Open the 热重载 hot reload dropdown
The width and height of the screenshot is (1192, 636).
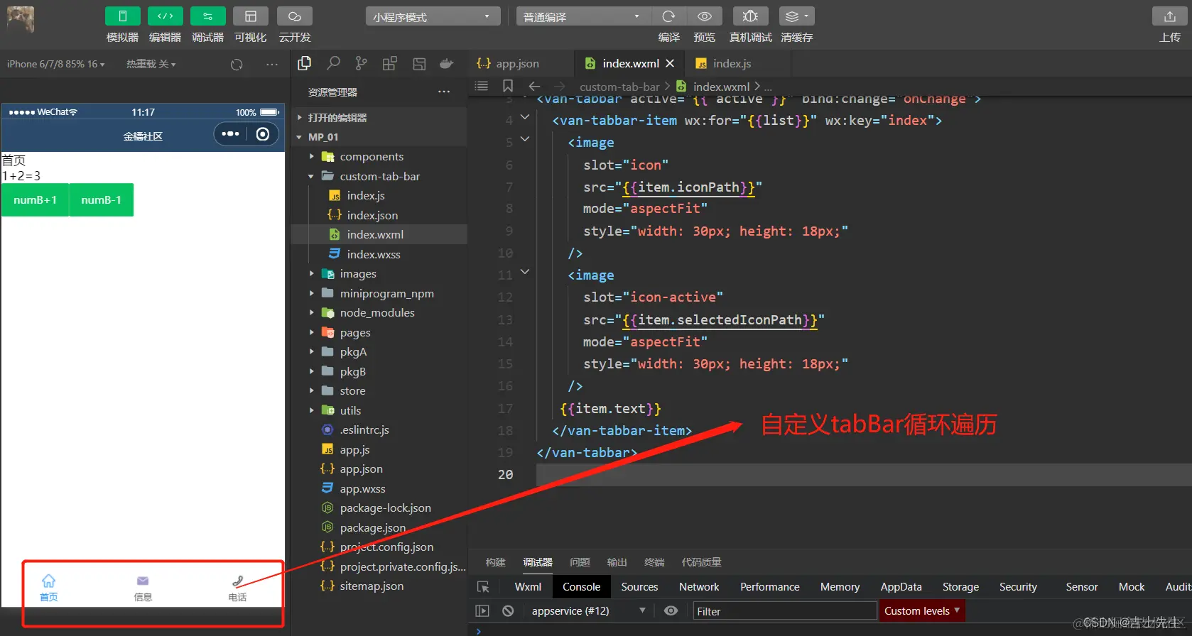tap(151, 64)
